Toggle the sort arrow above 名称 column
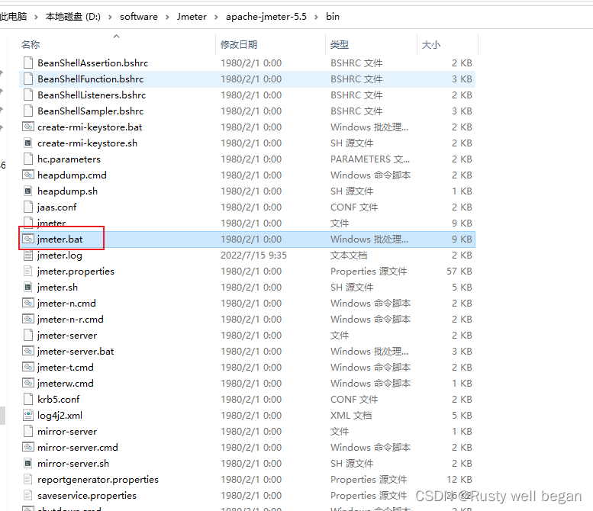Screen dimensions: 593x511 pos(117,37)
